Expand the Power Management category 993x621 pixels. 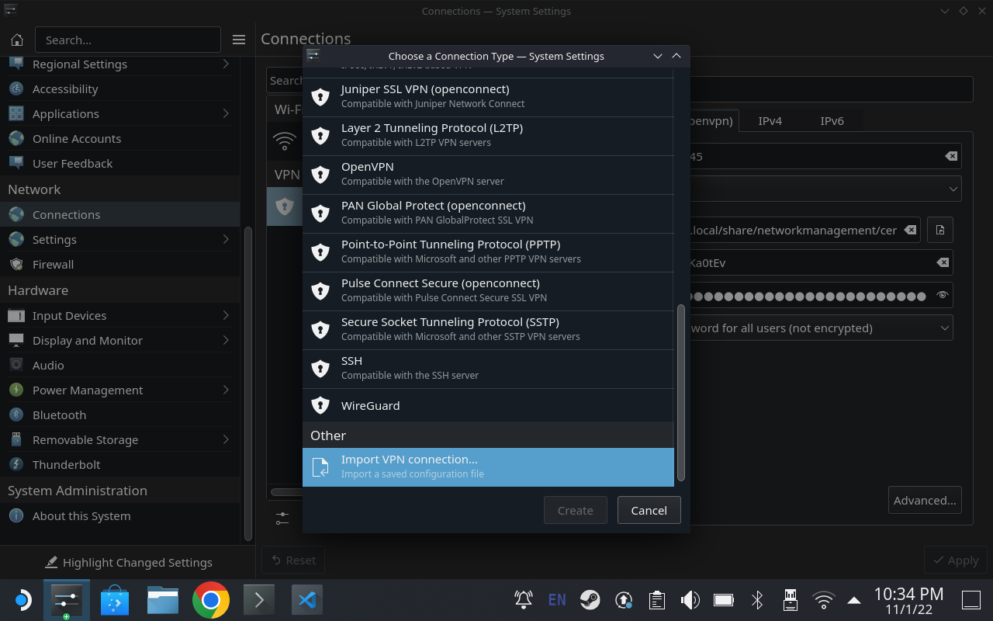point(226,390)
